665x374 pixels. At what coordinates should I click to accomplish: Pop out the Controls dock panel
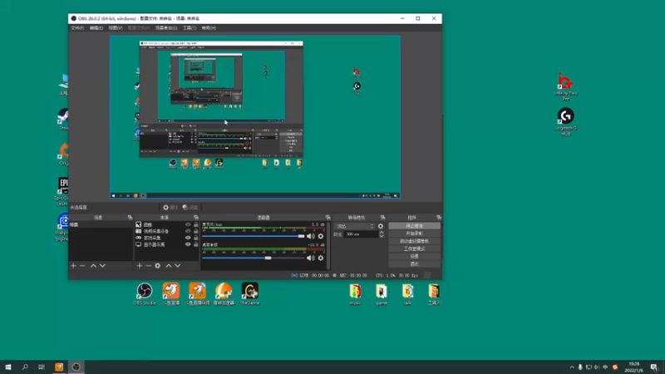point(439,217)
